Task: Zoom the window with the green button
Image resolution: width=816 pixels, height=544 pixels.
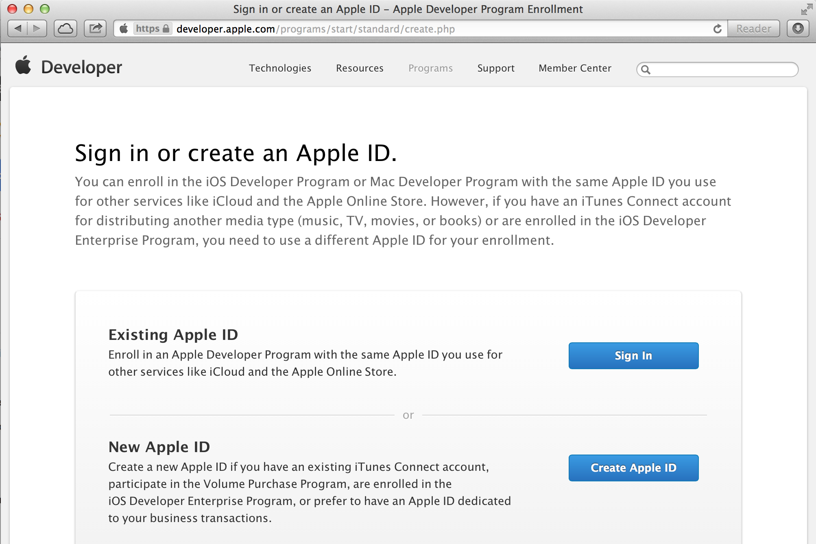Action: click(45, 9)
